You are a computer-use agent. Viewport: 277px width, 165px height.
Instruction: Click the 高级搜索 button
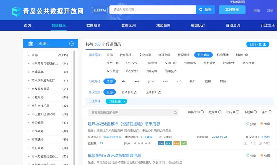point(232,10)
